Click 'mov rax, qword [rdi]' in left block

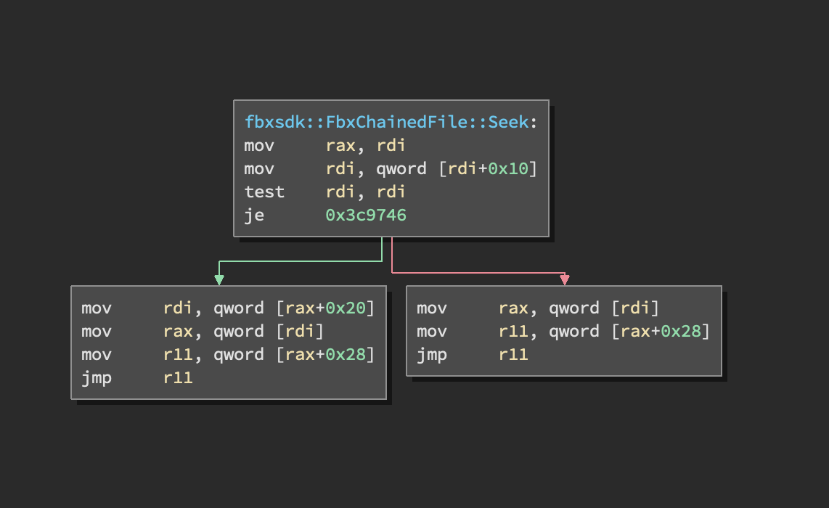point(202,332)
